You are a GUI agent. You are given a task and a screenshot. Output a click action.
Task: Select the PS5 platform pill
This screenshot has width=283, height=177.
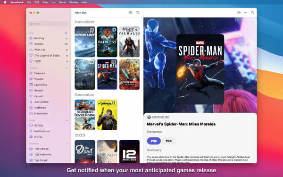(x=154, y=141)
